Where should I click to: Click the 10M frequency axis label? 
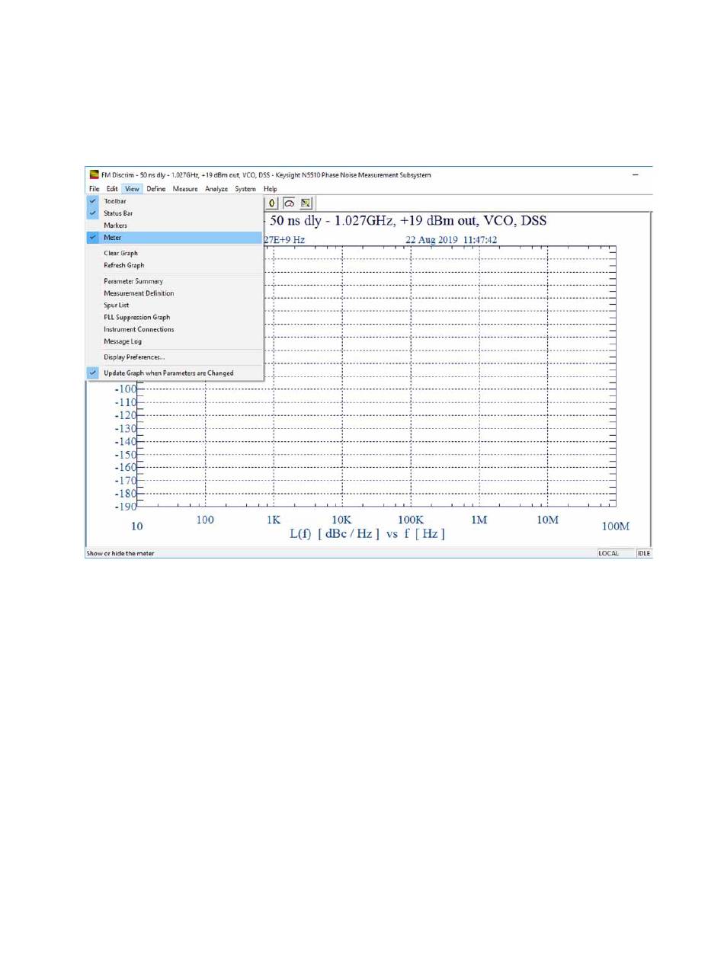pyautogui.click(x=549, y=519)
